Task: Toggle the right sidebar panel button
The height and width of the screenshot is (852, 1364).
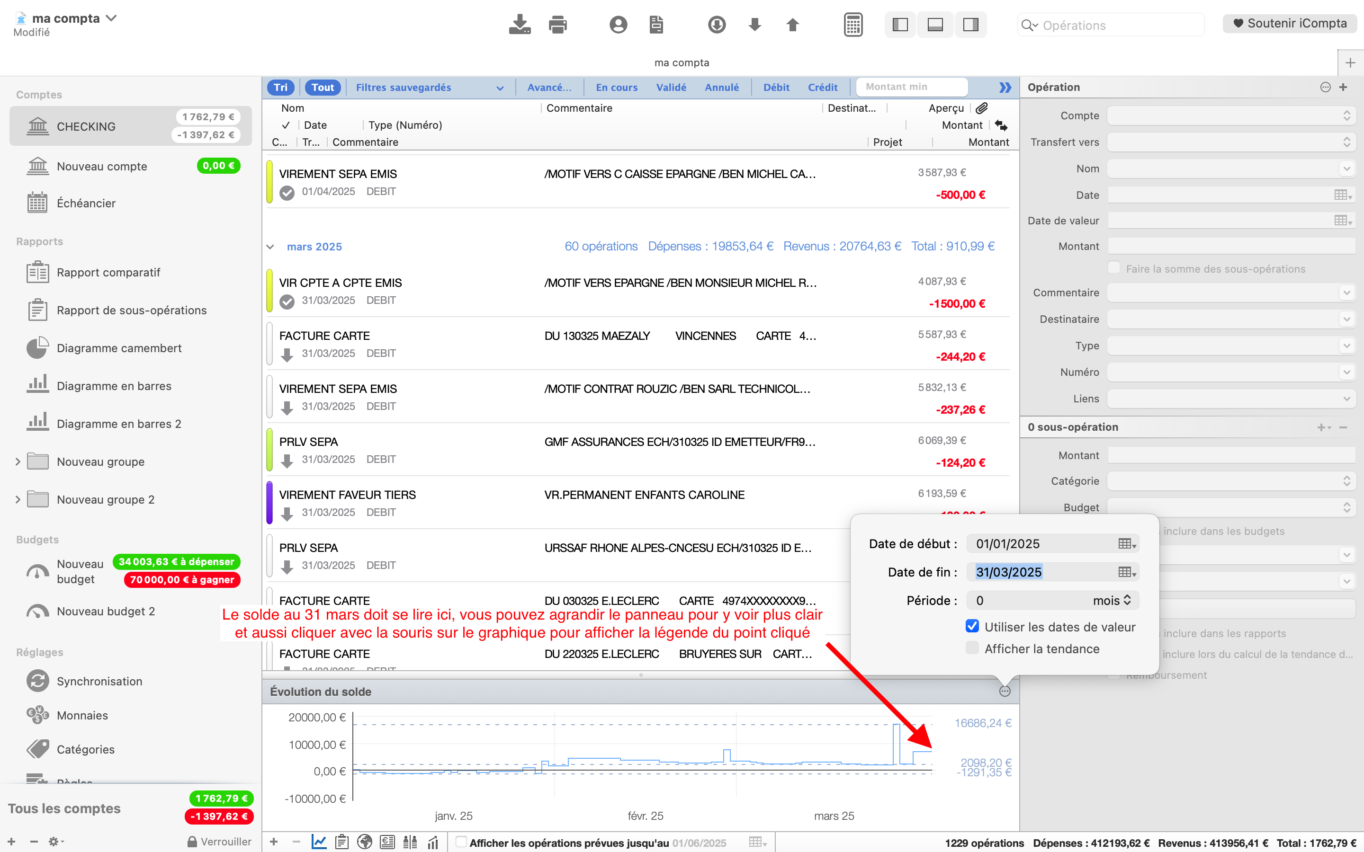Action: pyautogui.click(x=970, y=25)
